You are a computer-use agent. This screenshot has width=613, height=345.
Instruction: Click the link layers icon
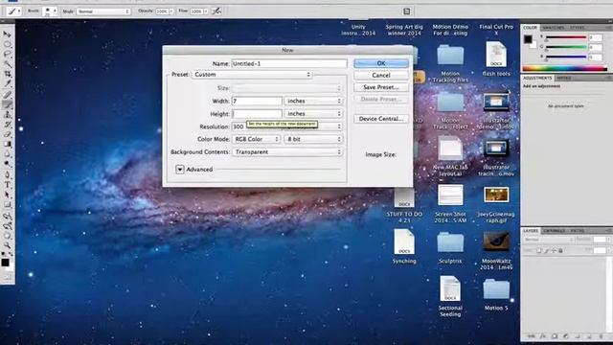531,336
